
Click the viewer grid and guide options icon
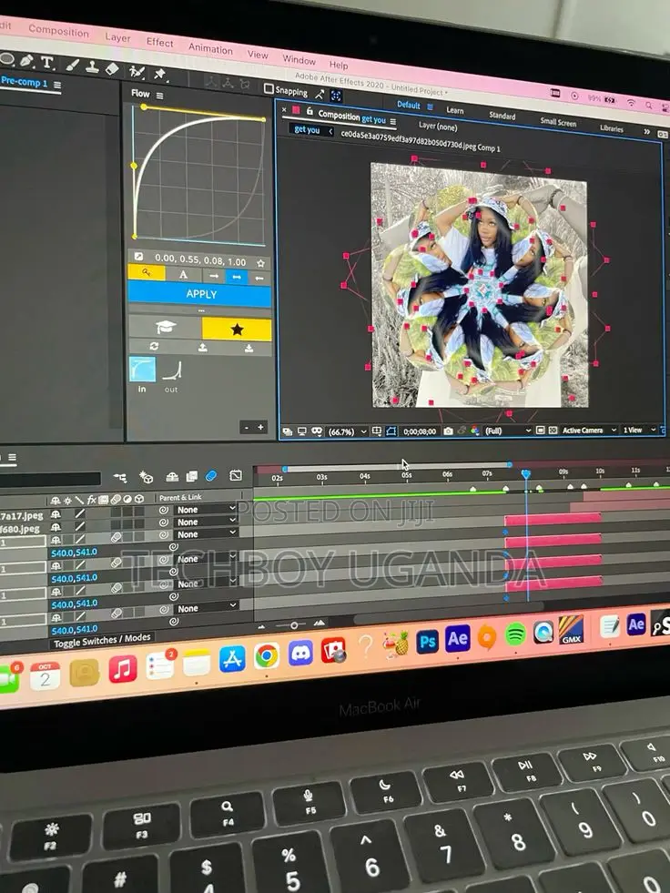point(377,431)
